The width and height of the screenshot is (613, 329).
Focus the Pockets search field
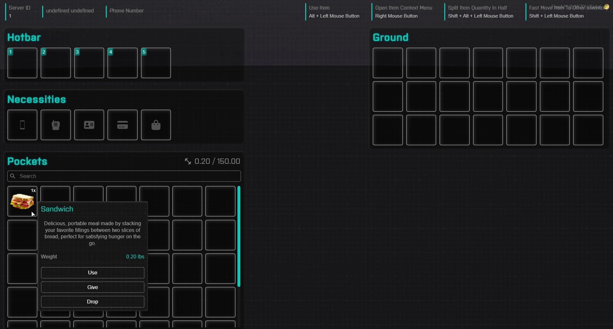click(x=128, y=176)
